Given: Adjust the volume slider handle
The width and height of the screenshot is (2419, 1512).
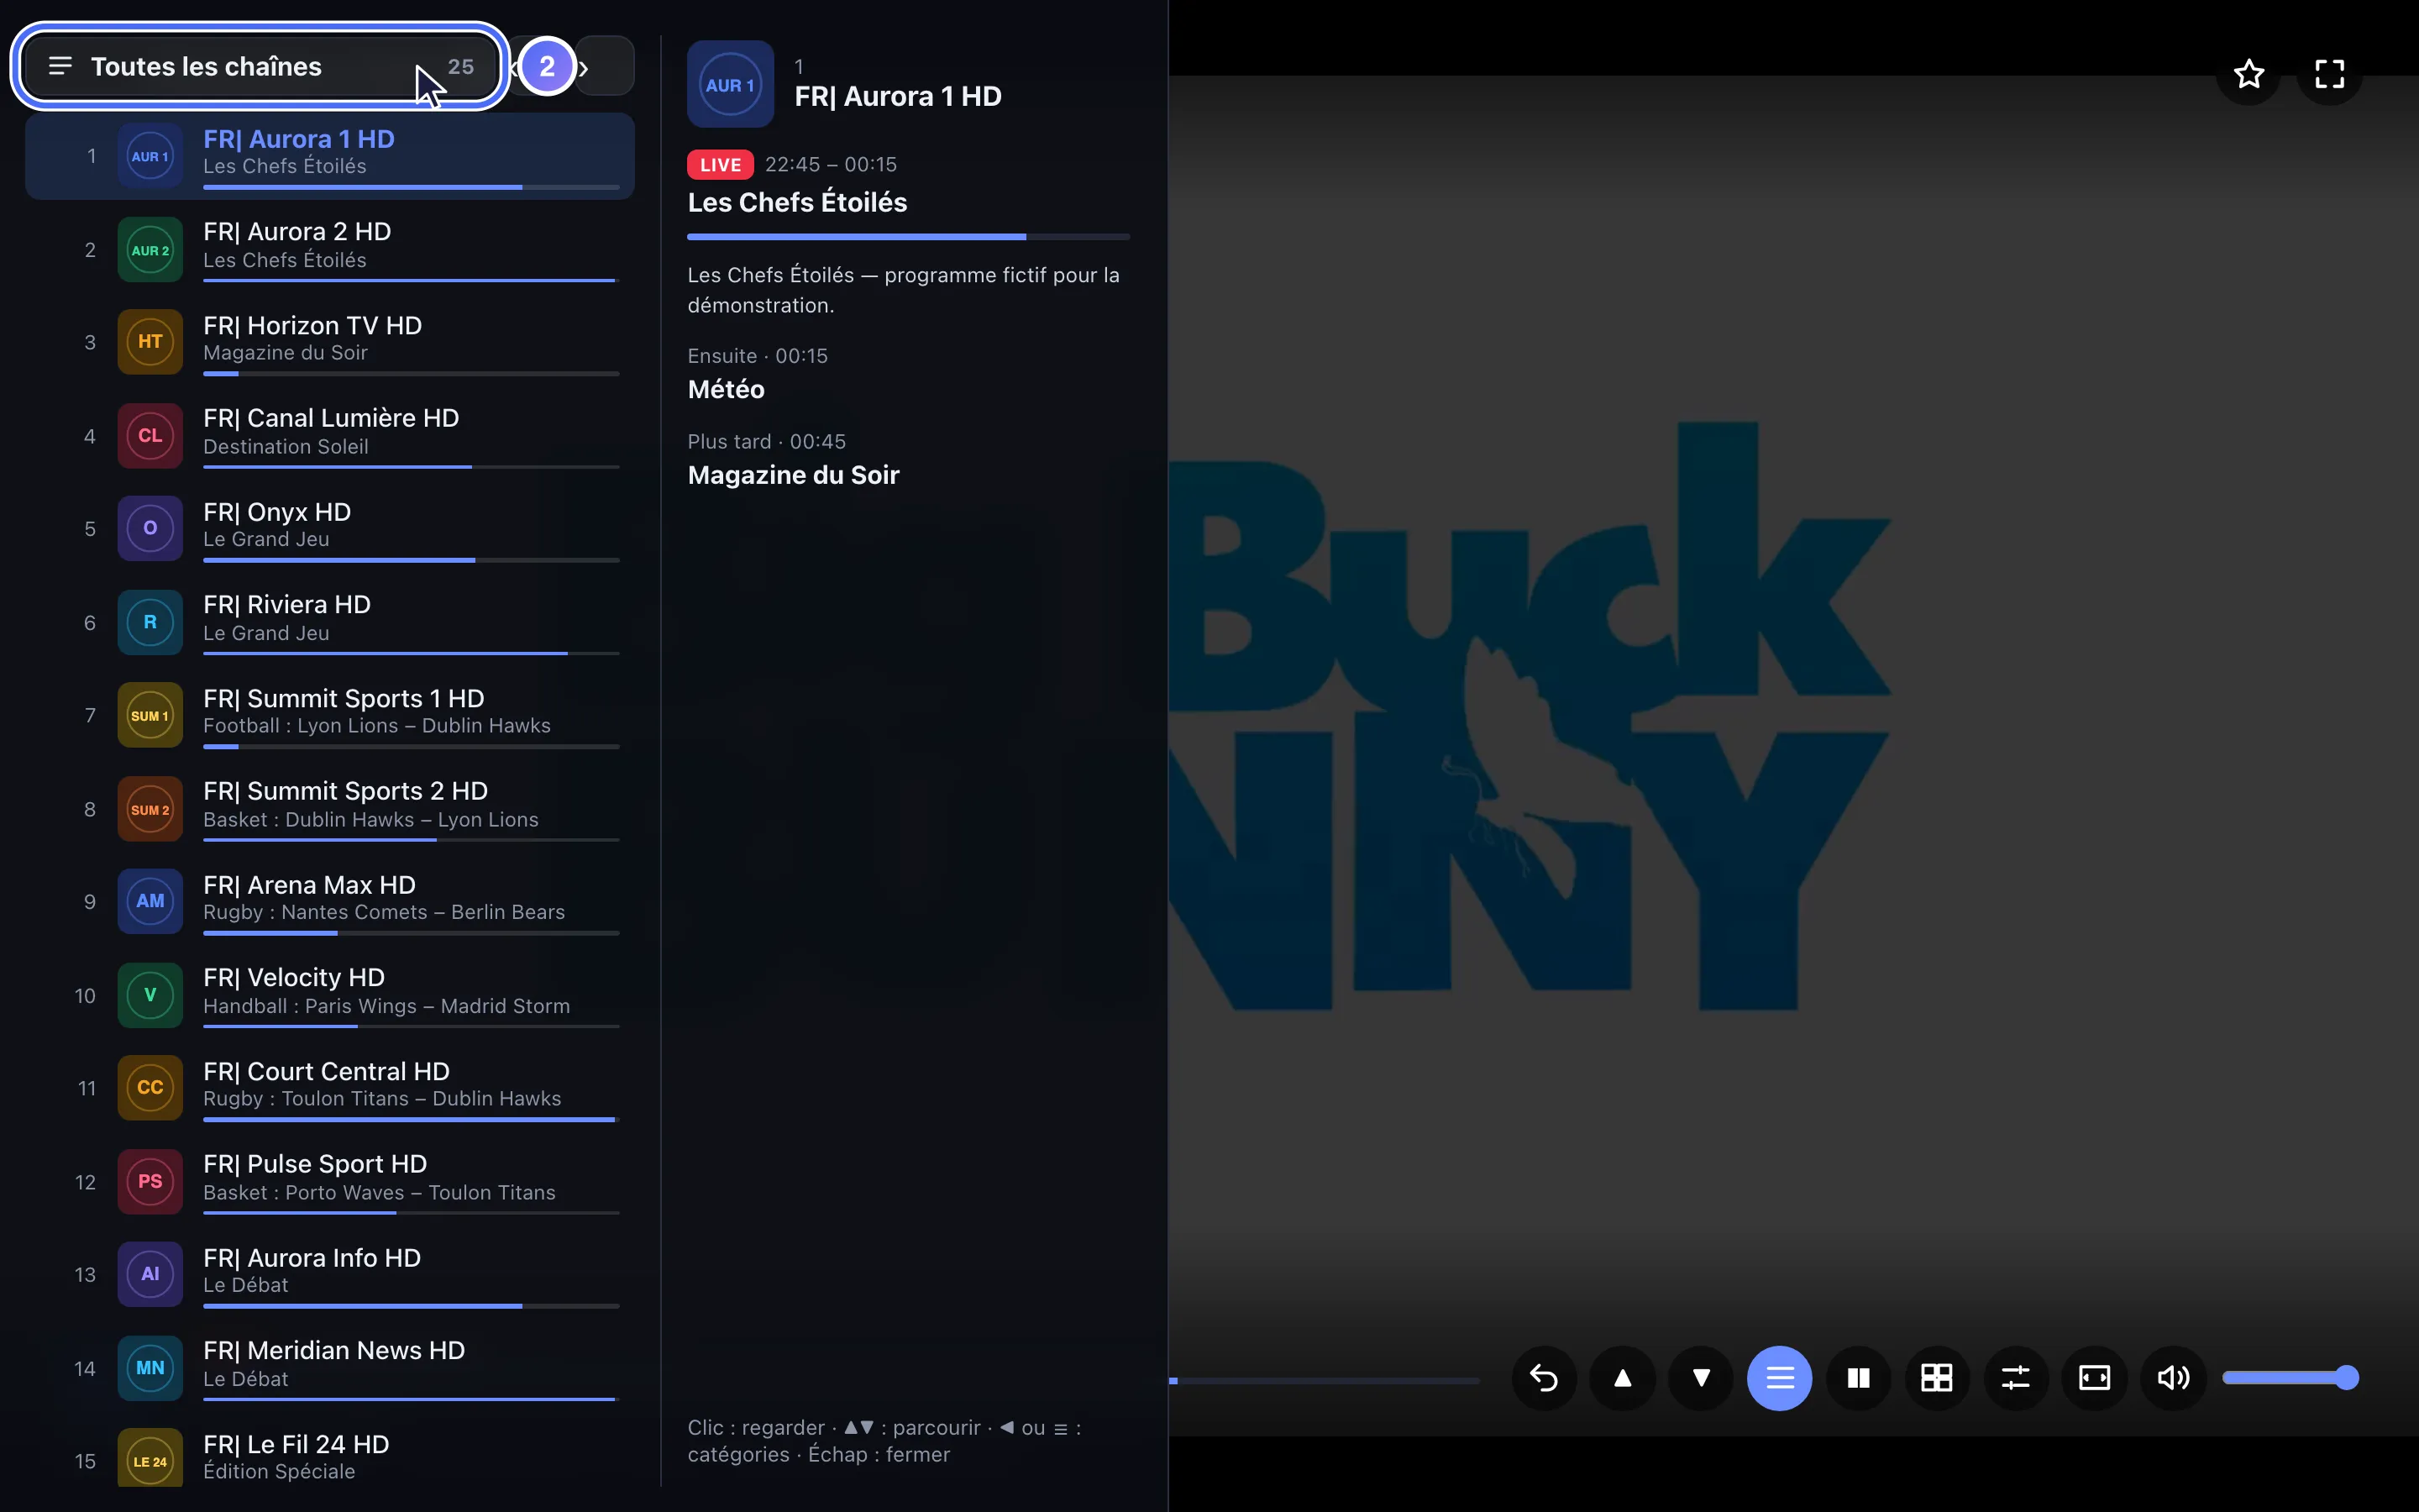Looking at the screenshot, I should pyautogui.click(x=2347, y=1378).
